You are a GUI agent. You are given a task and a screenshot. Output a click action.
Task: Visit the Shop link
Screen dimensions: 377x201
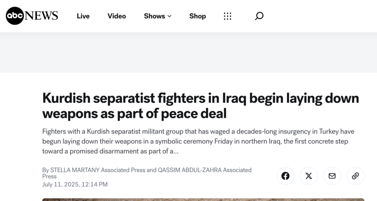tap(197, 16)
